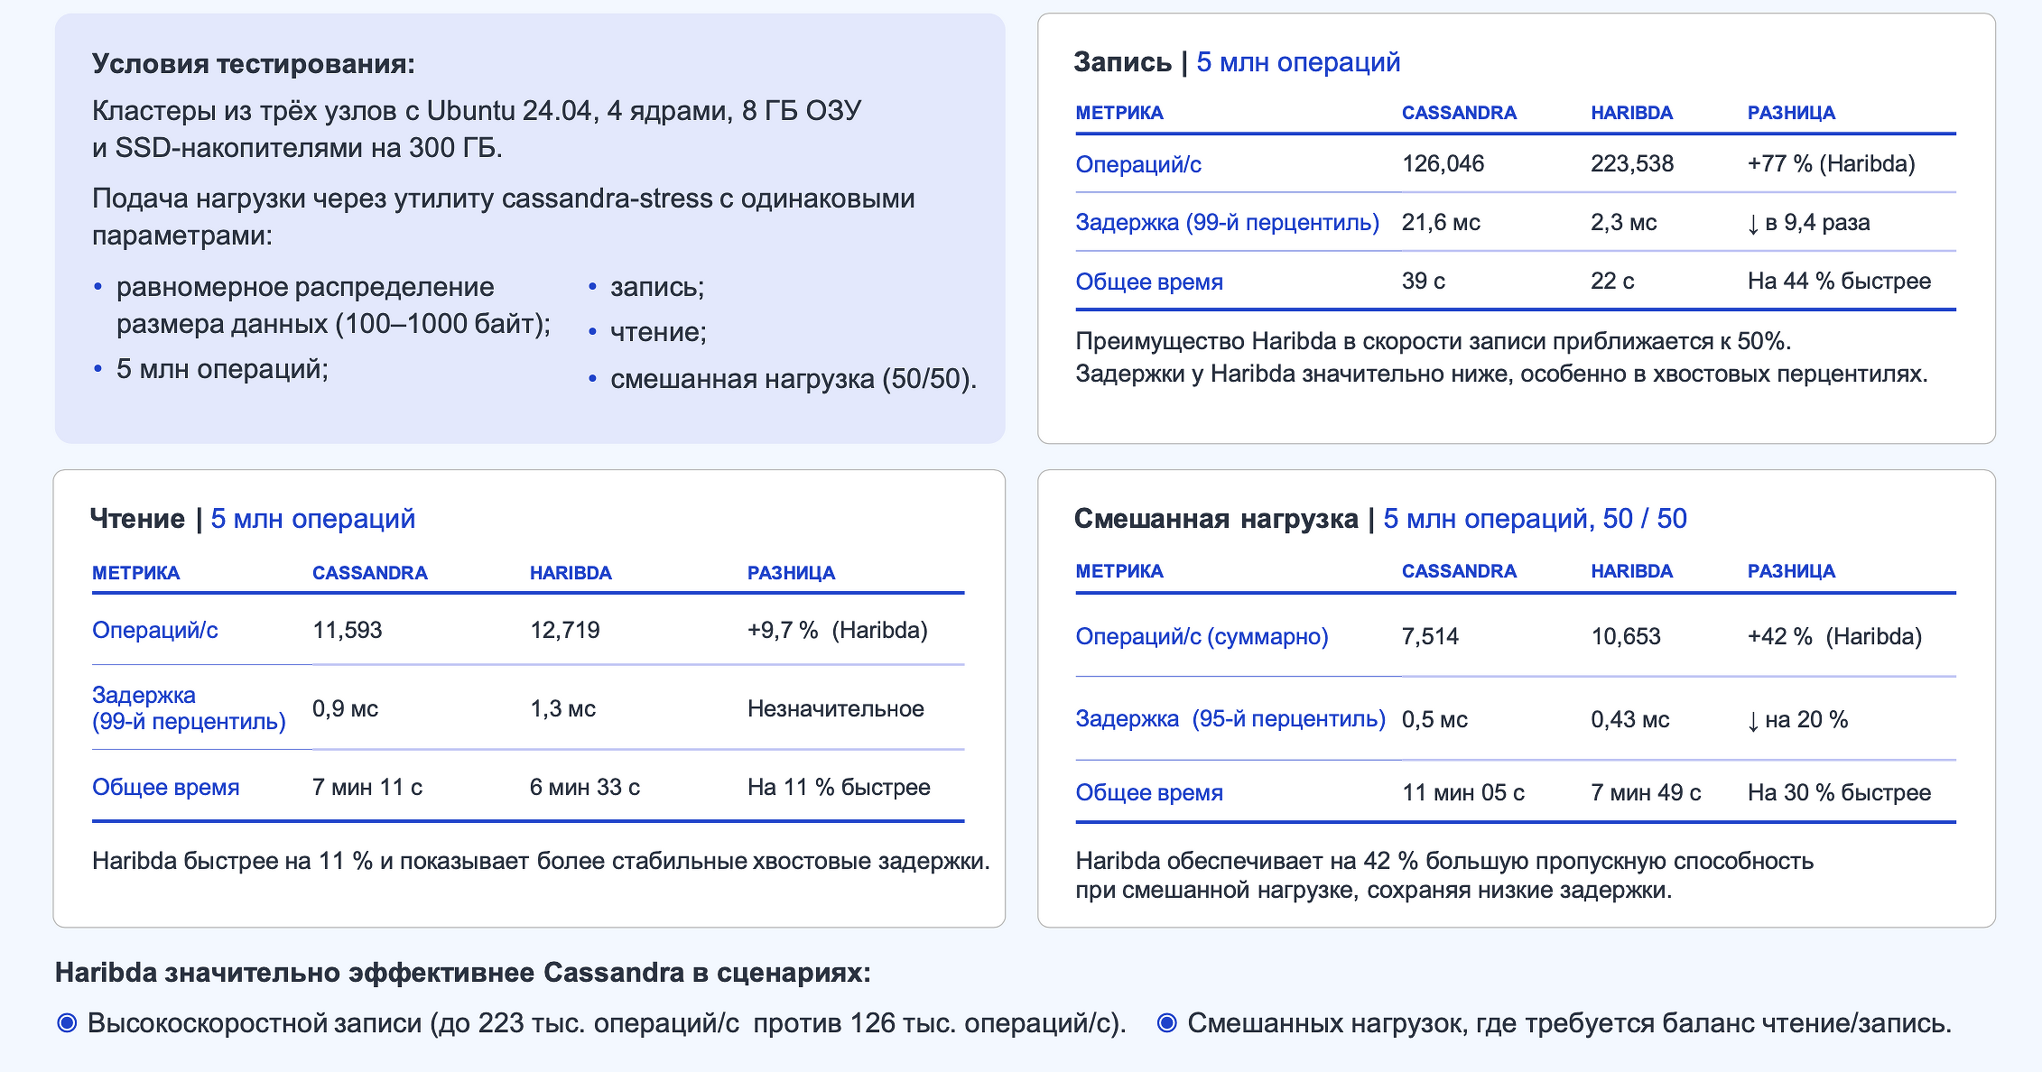Click the "Запись" section title
This screenshot has height=1072, width=2042.
[1123, 61]
